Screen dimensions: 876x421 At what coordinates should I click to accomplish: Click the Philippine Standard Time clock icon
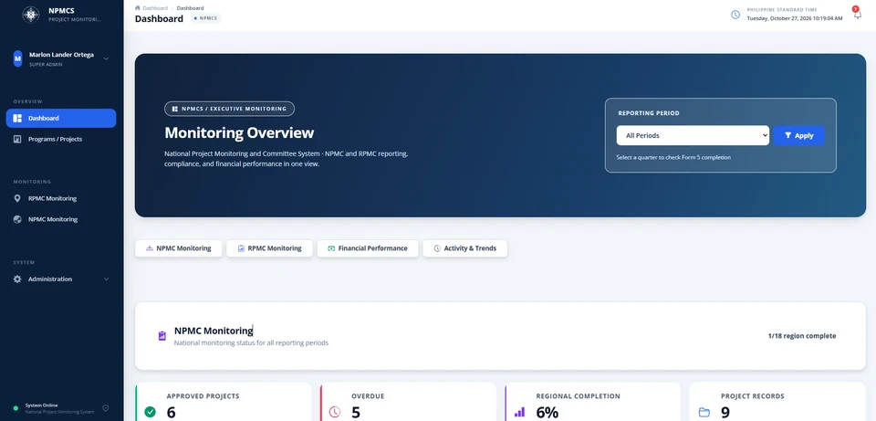pyautogui.click(x=735, y=15)
